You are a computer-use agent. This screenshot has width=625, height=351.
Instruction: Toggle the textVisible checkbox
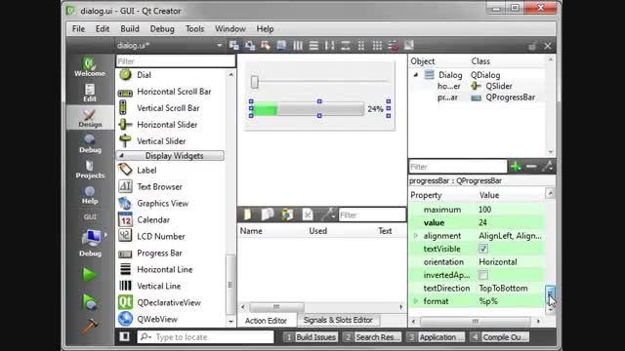(483, 249)
